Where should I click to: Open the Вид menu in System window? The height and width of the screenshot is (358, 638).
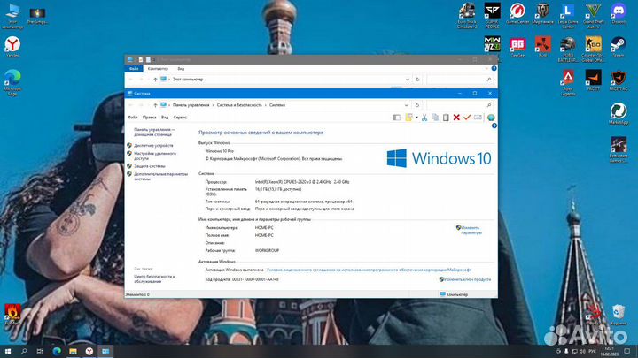165,118
